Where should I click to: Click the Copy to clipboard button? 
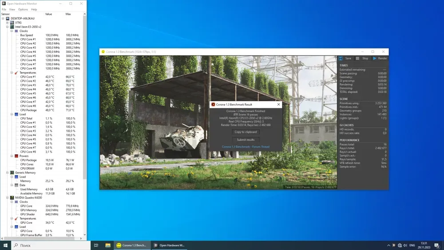tap(245, 132)
